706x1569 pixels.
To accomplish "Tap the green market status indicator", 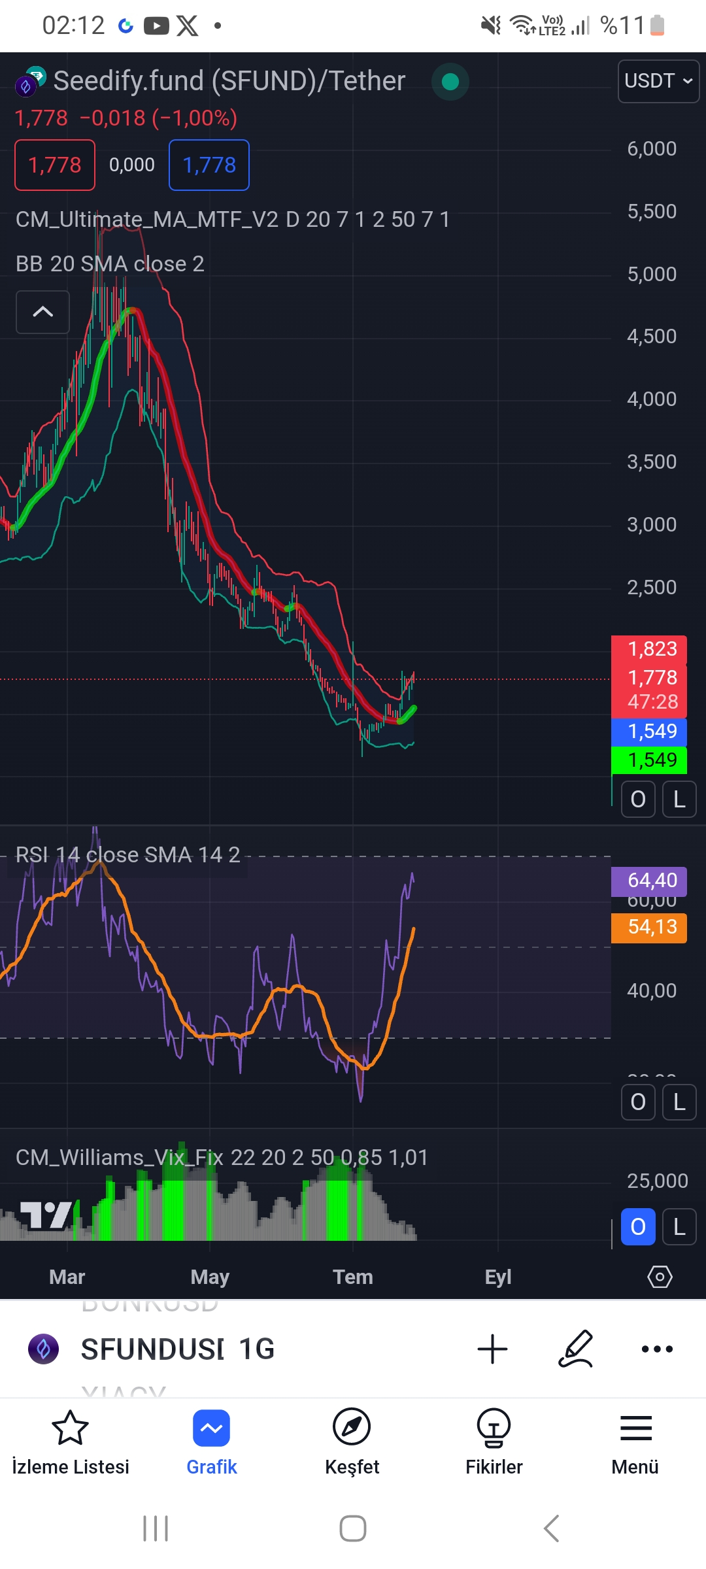I will [450, 82].
